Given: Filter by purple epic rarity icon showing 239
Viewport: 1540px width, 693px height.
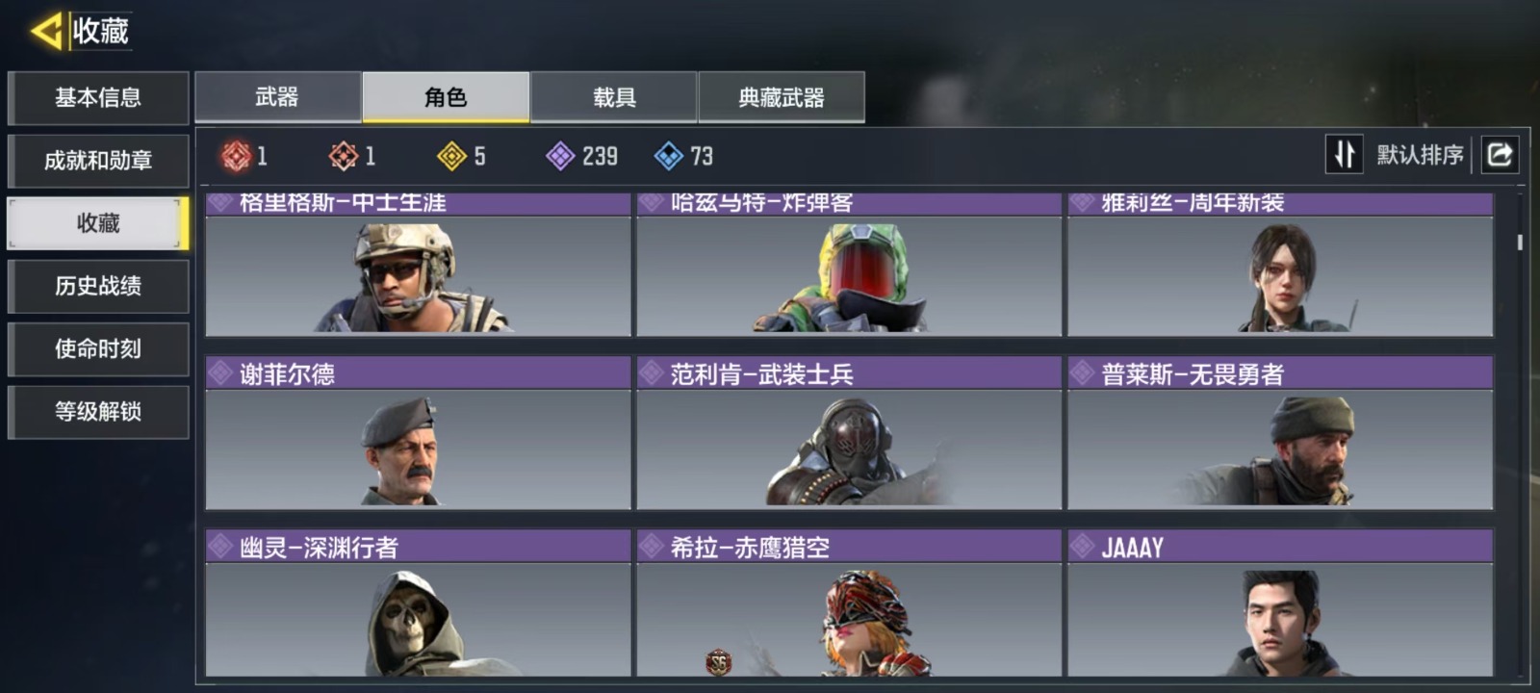Looking at the screenshot, I should point(560,155).
